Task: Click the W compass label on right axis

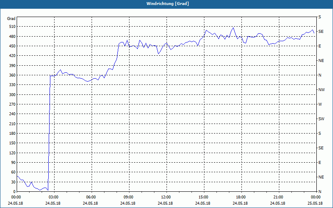Action: 320,104
